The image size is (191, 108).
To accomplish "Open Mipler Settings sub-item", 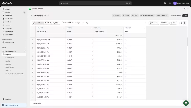I will tap(8, 64).
